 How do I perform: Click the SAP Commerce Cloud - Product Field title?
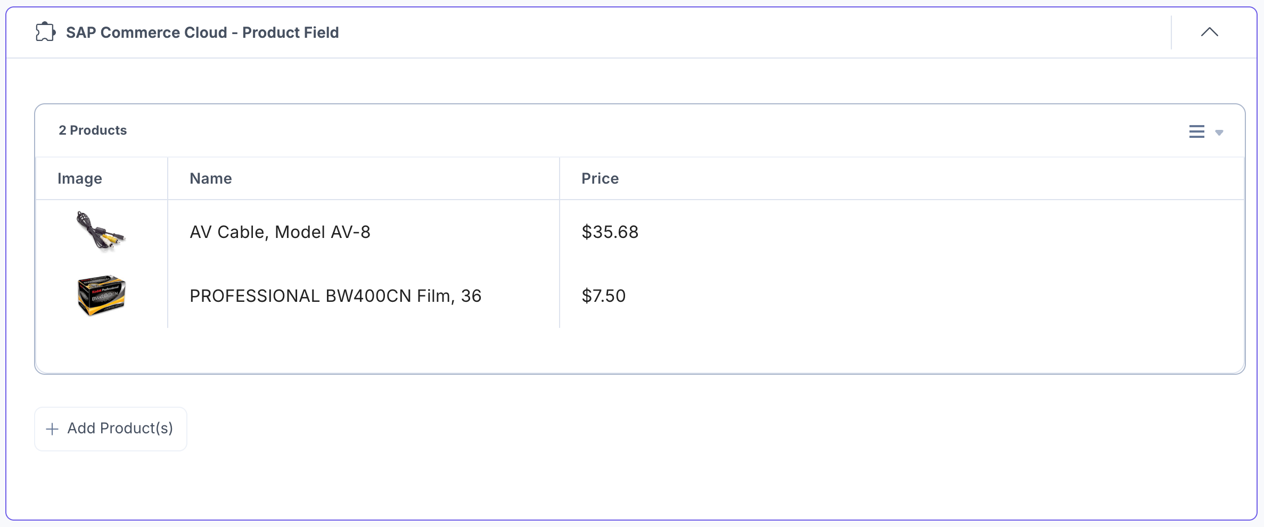202,32
